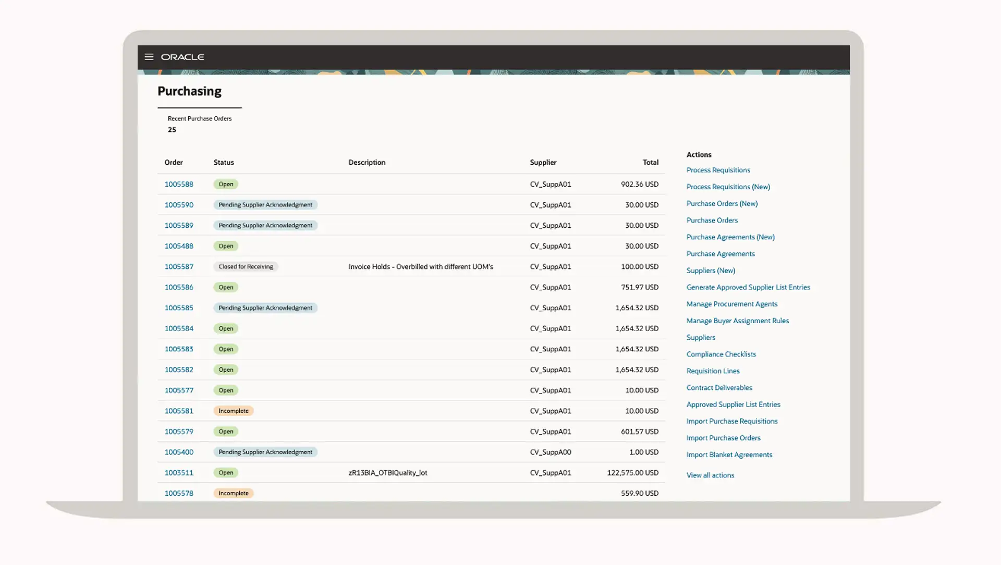
Task: Expand list with View all actions
Action: click(710, 475)
